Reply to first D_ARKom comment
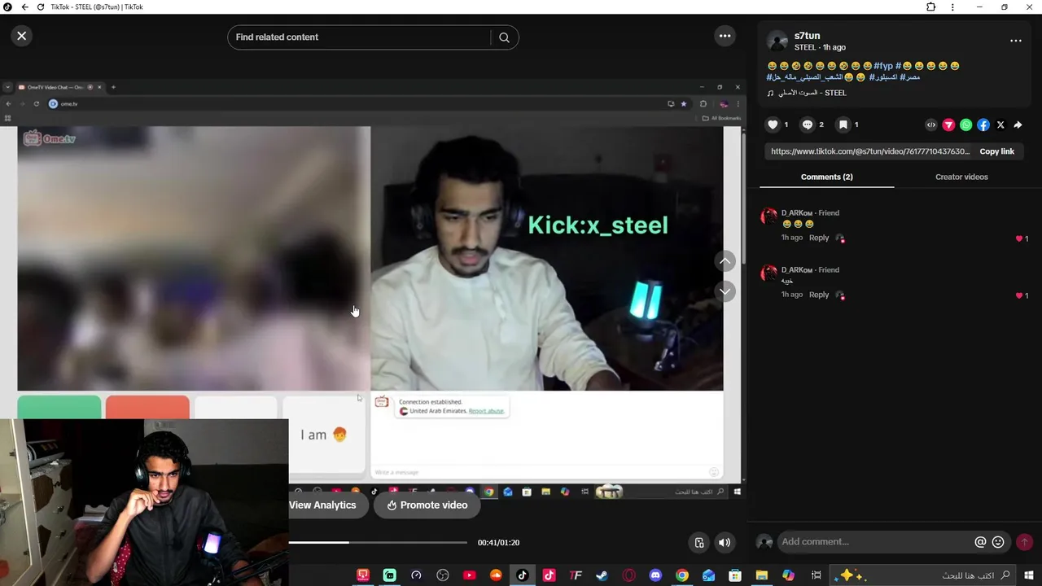This screenshot has height=586, width=1042. 819,238
